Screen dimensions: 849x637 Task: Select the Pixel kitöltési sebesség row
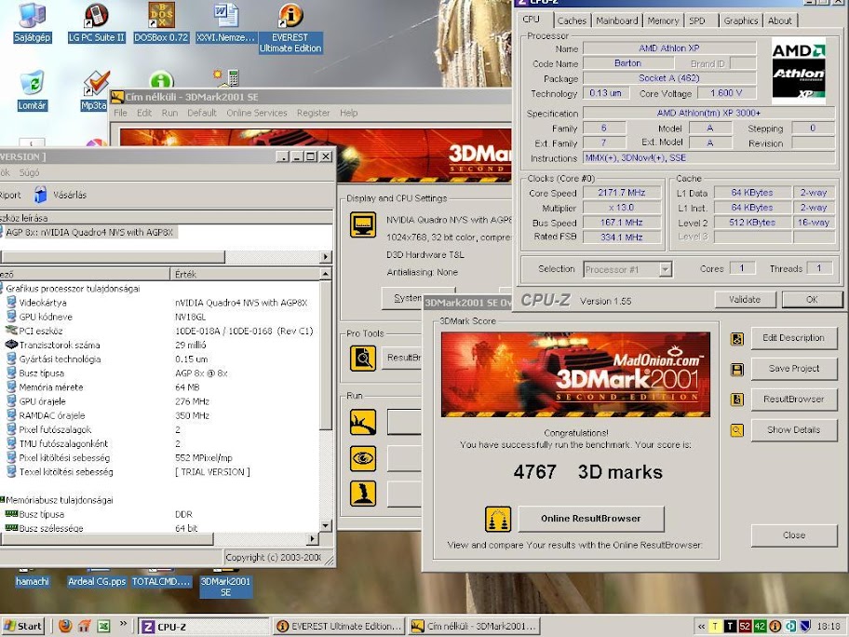coord(160,457)
